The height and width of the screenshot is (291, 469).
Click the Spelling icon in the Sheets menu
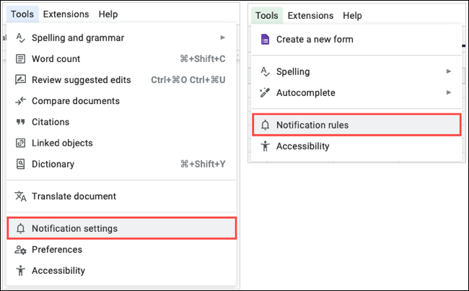[265, 72]
